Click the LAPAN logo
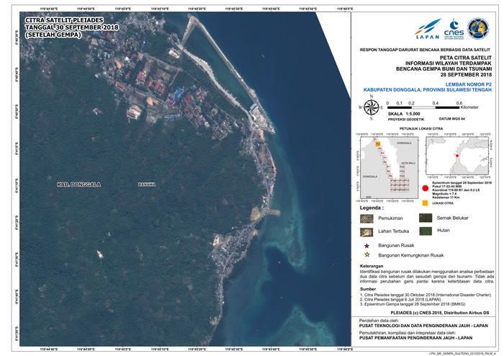504x356 pixels. coord(427,30)
